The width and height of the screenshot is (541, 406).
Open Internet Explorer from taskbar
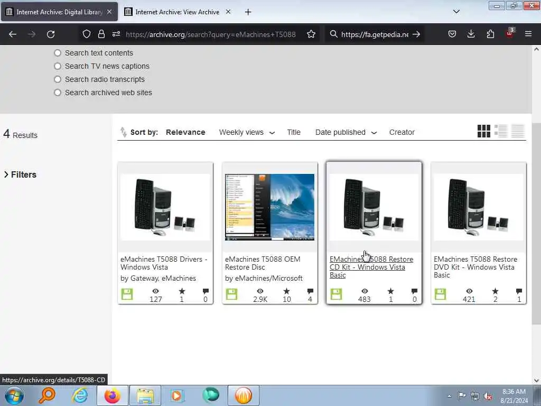(80, 395)
